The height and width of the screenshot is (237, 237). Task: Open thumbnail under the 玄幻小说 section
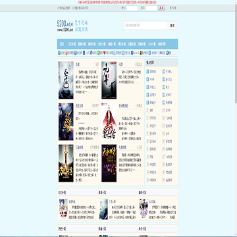click(x=63, y=209)
